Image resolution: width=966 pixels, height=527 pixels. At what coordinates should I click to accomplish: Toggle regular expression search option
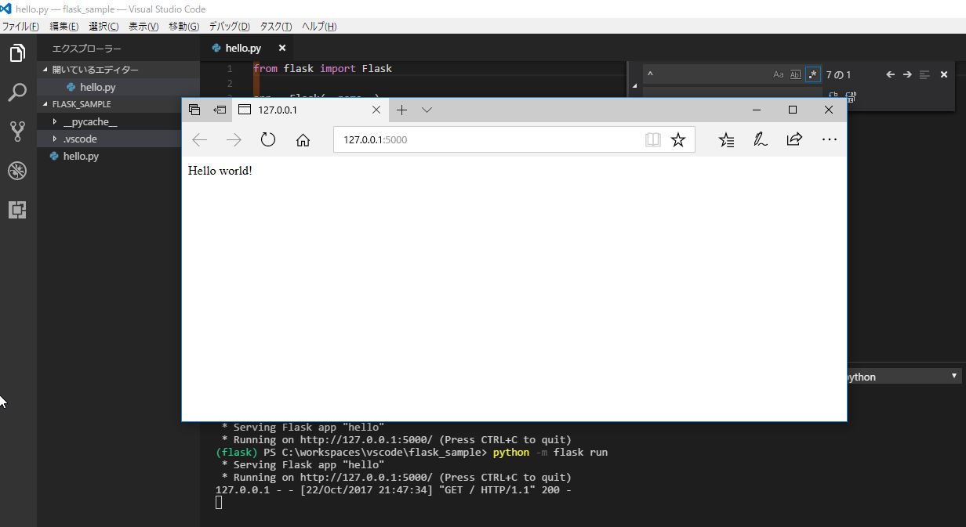pos(813,74)
